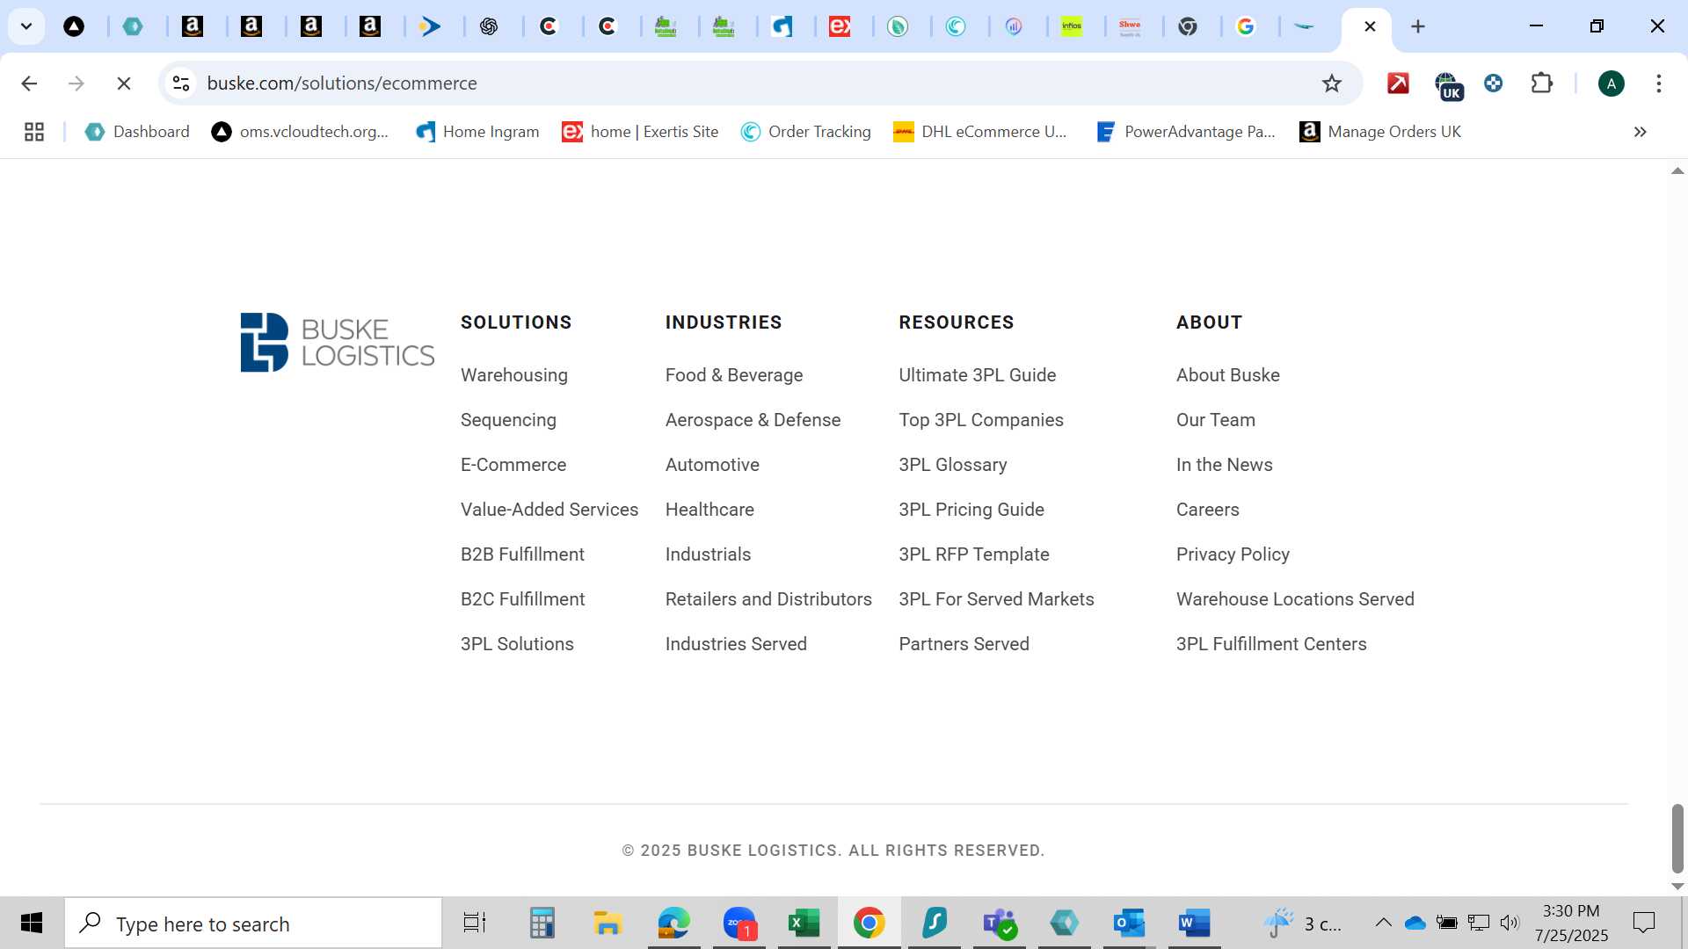Screen dimensions: 1688x949
Task: Open OneDrive cloud tray icon
Action: (x=1415, y=923)
